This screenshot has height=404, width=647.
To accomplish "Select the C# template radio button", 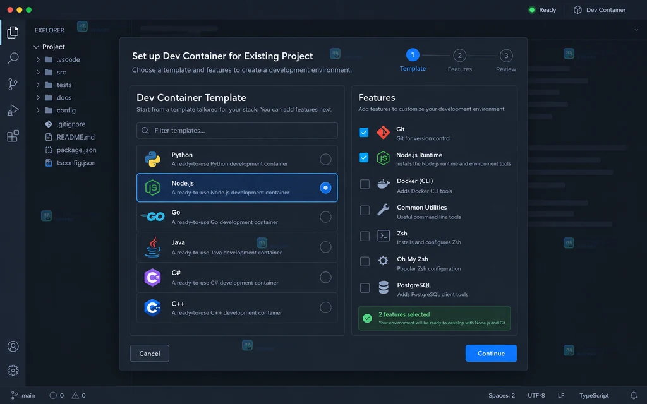I will pyautogui.click(x=325, y=278).
